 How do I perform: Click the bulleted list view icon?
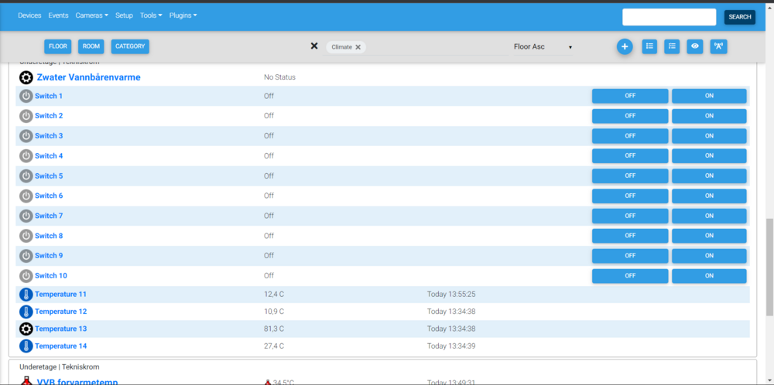[x=649, y=46]
